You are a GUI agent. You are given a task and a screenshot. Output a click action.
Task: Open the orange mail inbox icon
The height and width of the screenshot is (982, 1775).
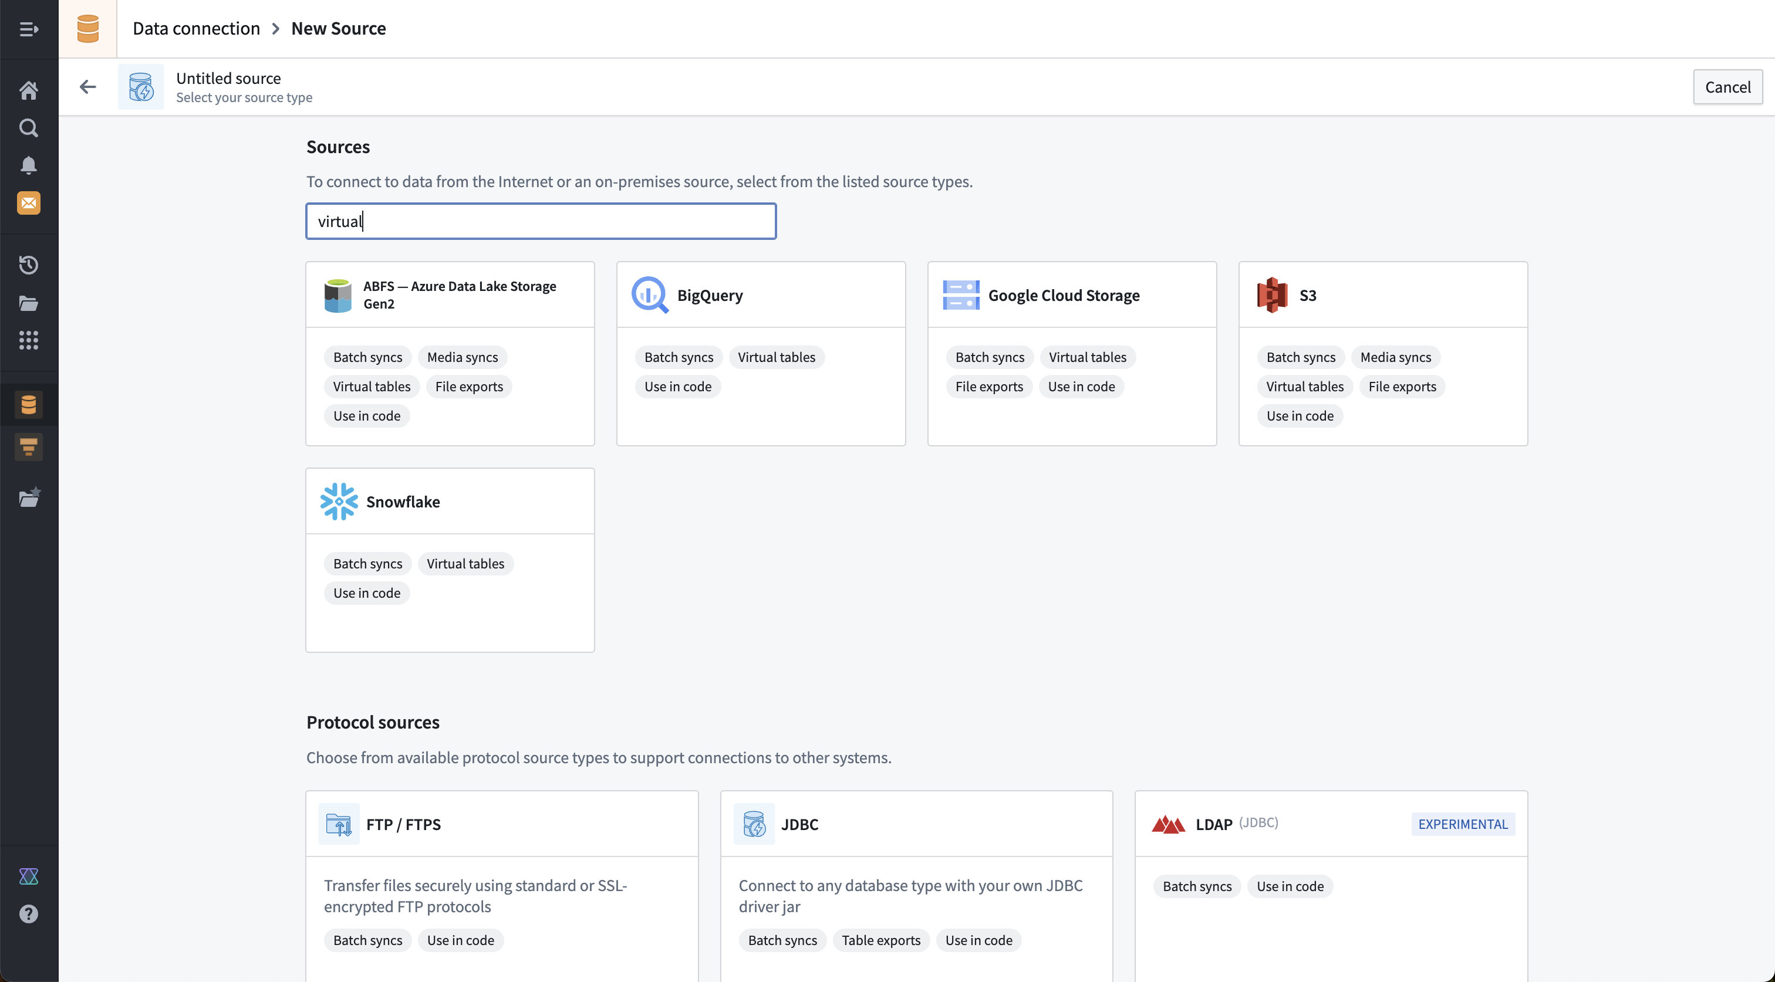[28, 203]
